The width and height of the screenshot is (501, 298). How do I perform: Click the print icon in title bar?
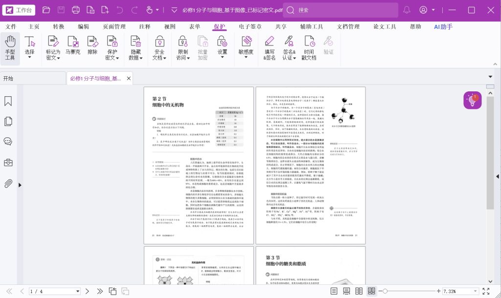[x=76, y=10]
